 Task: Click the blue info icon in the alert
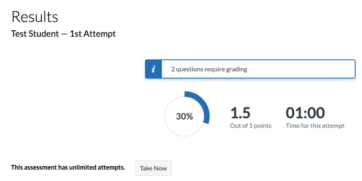(153, 69)
